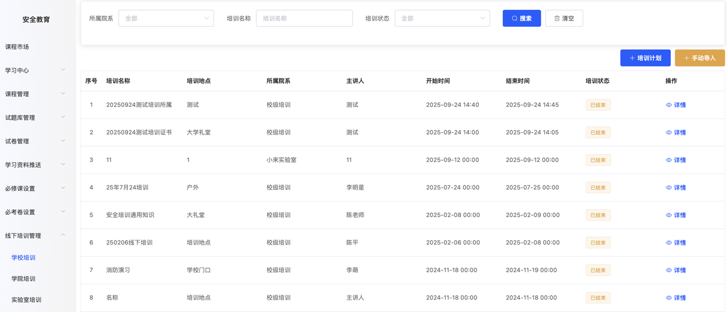Viewport: 727px width, 312px height.
Task: Open 课程市场 in the sidebar
Action: point(17,47)
